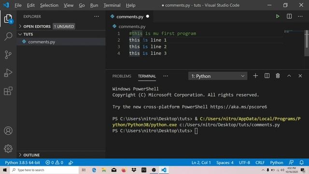Change indentation via Spaces: 4

(225, 162)
